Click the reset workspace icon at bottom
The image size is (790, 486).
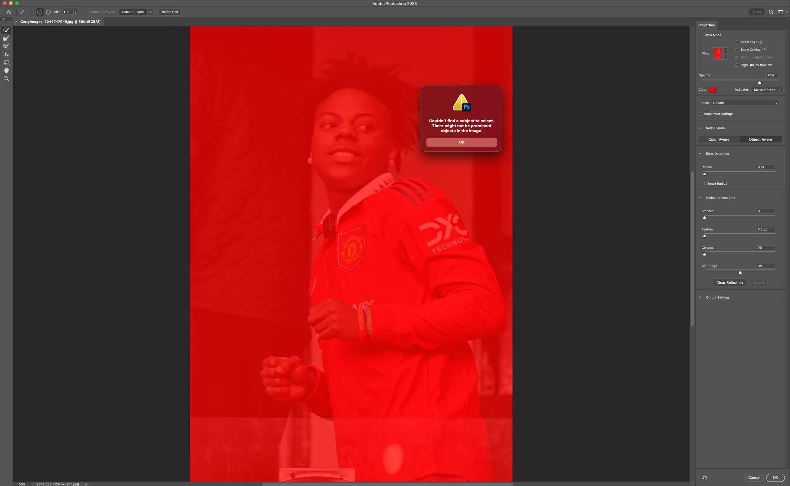(704, 478)
